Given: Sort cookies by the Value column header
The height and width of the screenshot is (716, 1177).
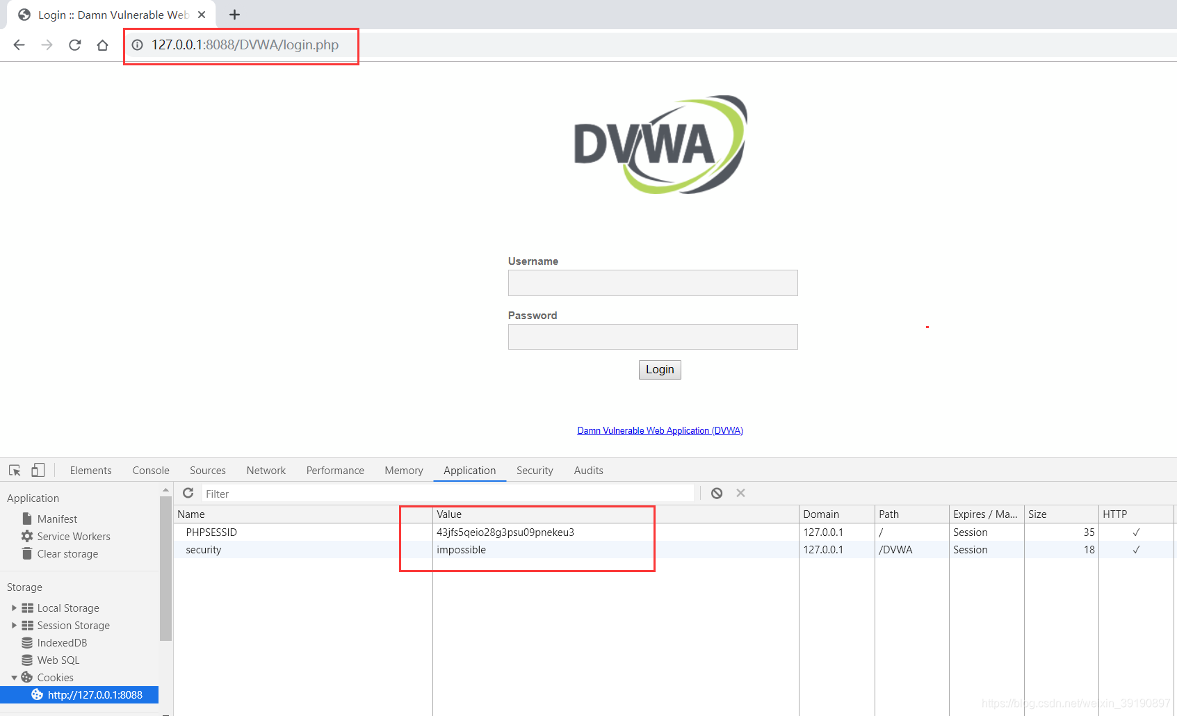Looking at the screenshot, I should [616, 514].
